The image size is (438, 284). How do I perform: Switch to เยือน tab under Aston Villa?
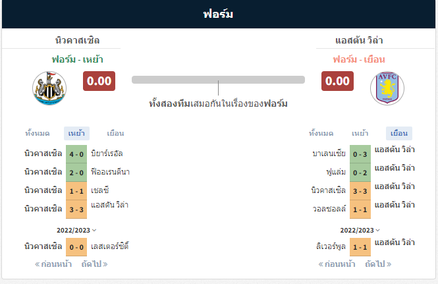pyautogui.click(x=399, y=133)
